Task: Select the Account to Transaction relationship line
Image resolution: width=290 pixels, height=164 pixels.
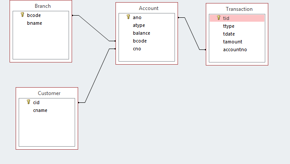Action: point(192,34)
